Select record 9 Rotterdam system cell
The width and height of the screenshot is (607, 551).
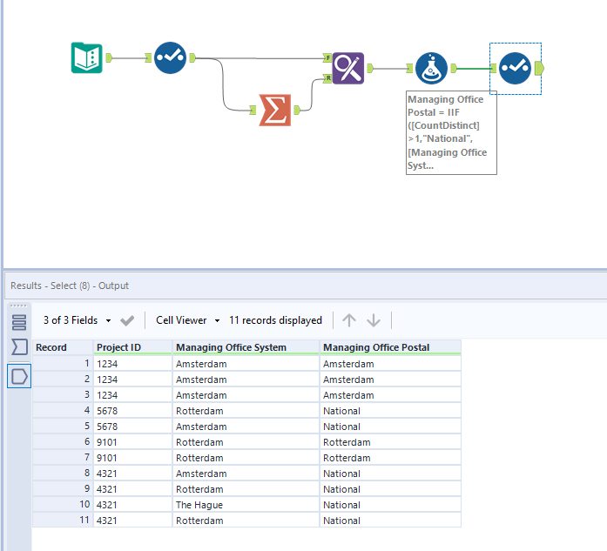[246, 489]
